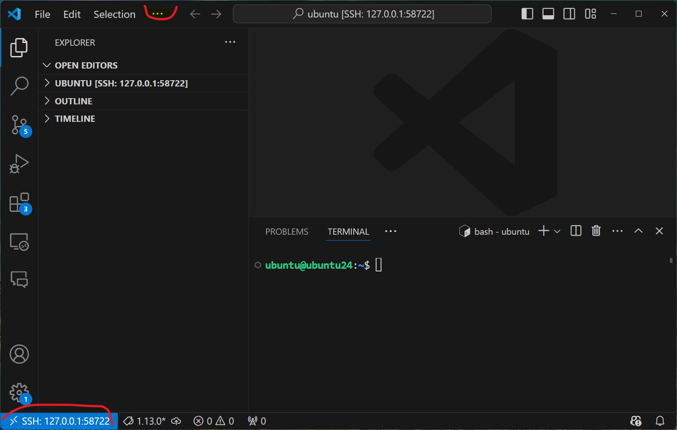
Task: Split the terminal pane
Action: (x=576, y=231)
